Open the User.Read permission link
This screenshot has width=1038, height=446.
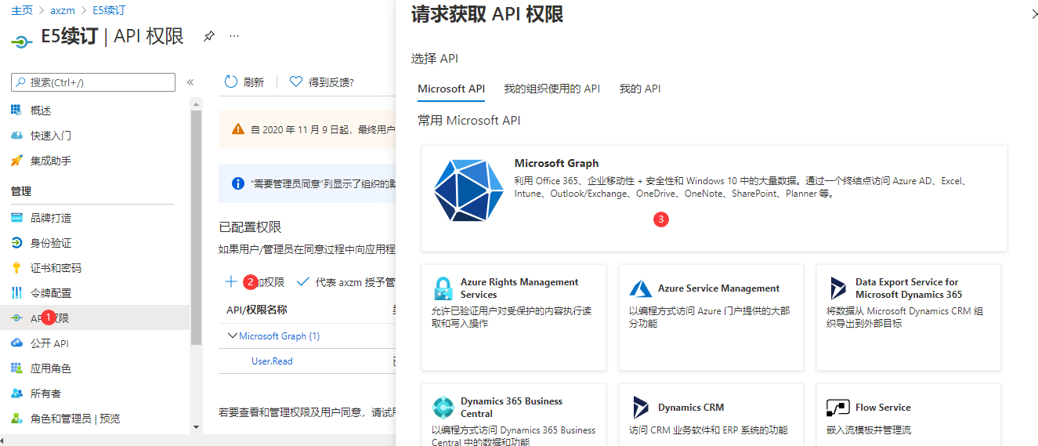click(x=272, y=361)
